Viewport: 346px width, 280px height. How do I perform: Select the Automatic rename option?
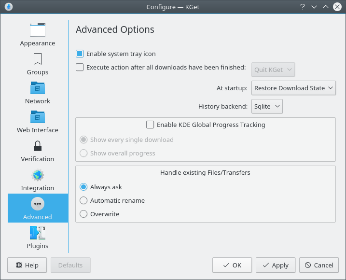pos(83,200)
